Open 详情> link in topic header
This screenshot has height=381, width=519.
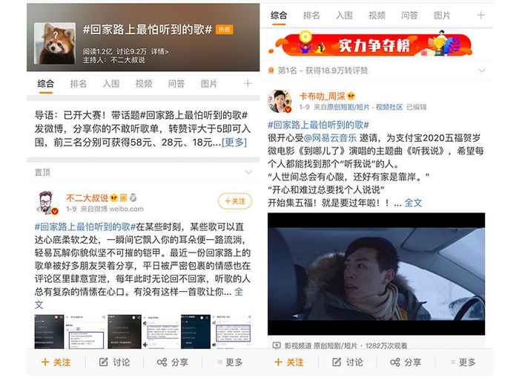coord(160,51)
